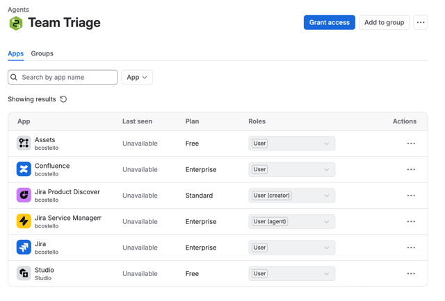Viewport: 445px width, 301px height.
Task: Click Enterprise plan cell in Confluence row
Action: [x=201, y=169]
